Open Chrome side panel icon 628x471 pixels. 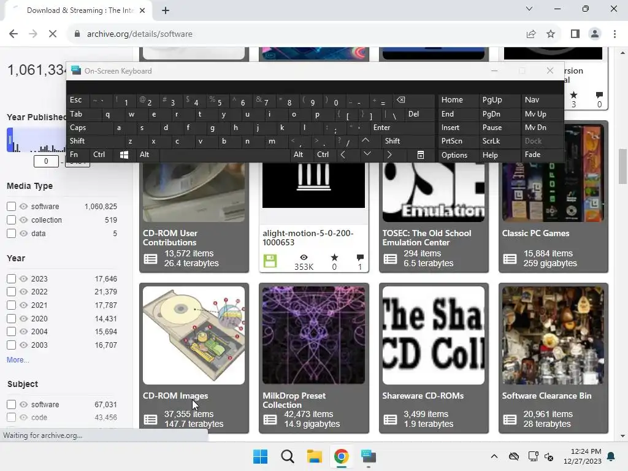click(575, 34)
